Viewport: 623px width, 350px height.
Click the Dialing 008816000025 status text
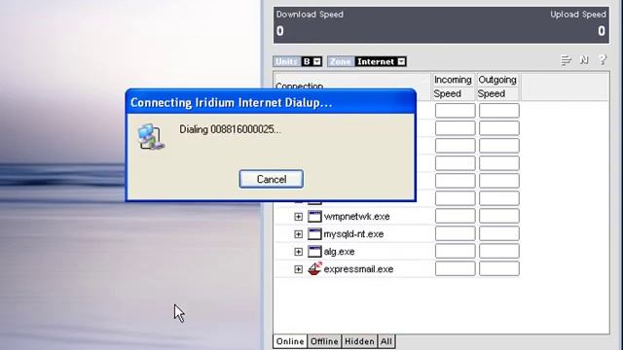tap(230, 129)
